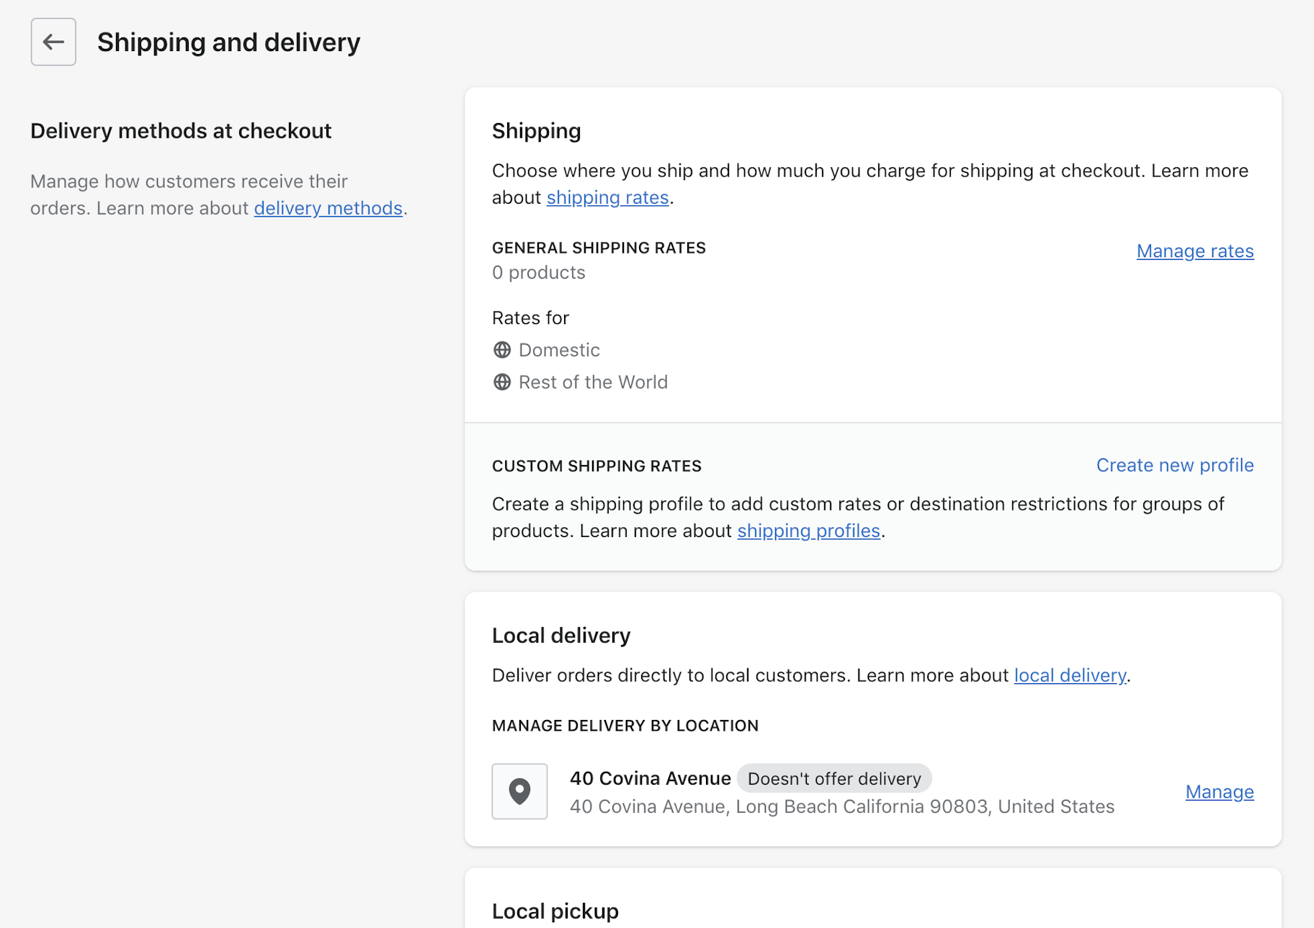The width and height of the screenshot is (1314, 928).
Task: Open the delivery methods help link
Action: [328, 208]
